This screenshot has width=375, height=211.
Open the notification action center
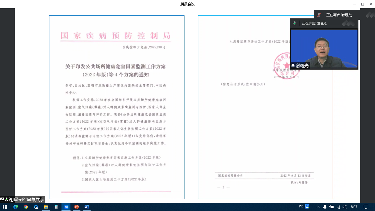[x=366, y=207]
